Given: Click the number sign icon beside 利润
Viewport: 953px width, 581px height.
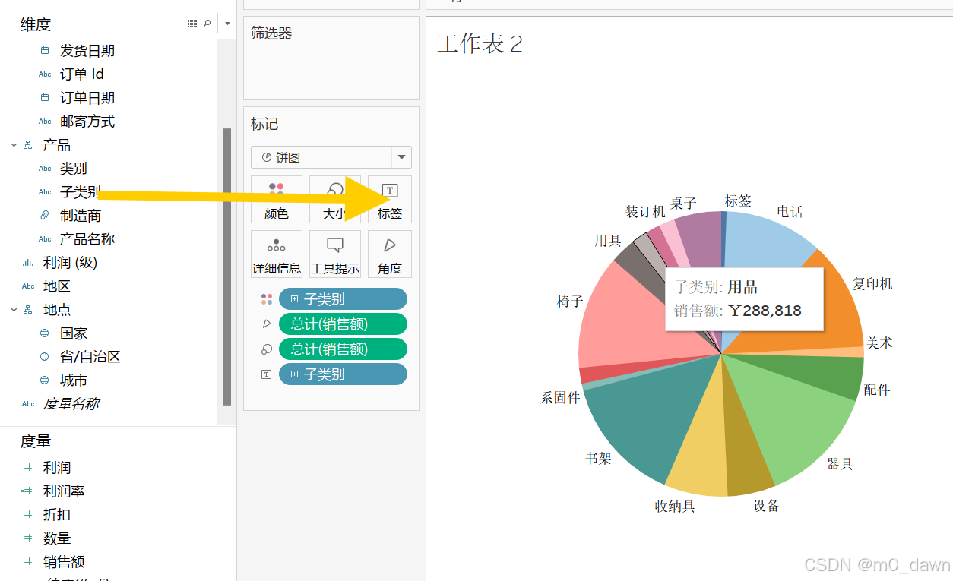Looking at the screenshot, I should point(28,468).
